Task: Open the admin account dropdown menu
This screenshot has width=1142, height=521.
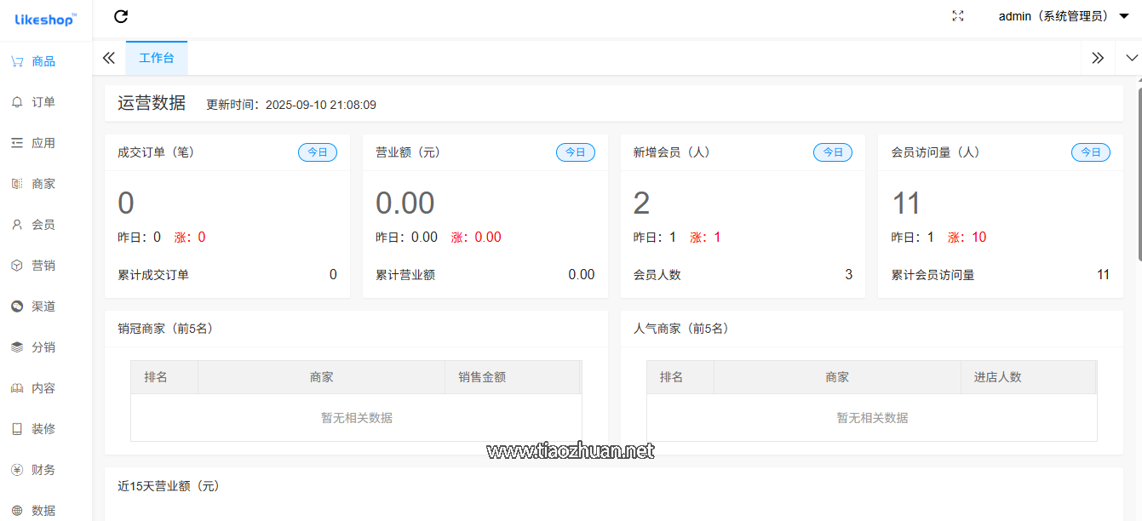Action: (x=1065, y=15)
